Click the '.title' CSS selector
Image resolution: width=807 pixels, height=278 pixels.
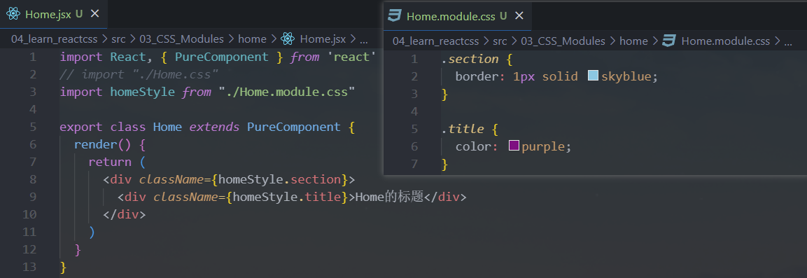(x=463, y=129)
